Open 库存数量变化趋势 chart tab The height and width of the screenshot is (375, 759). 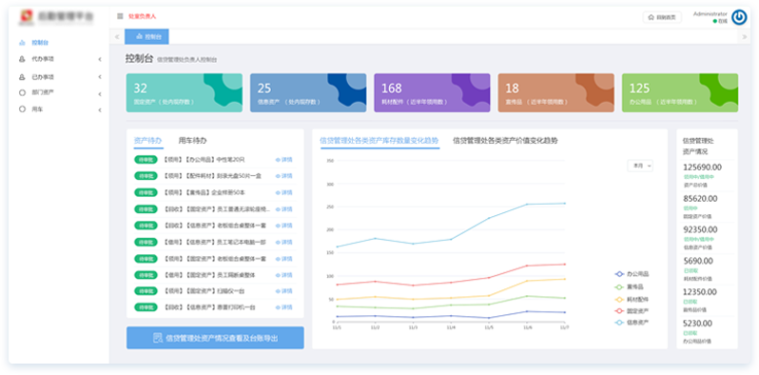tap(379, 141)
